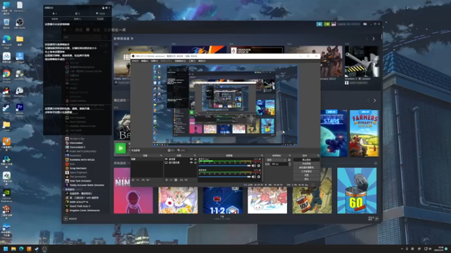Move source down in OBS Sources panel
451x253 pixels.
tap(186, 180)
